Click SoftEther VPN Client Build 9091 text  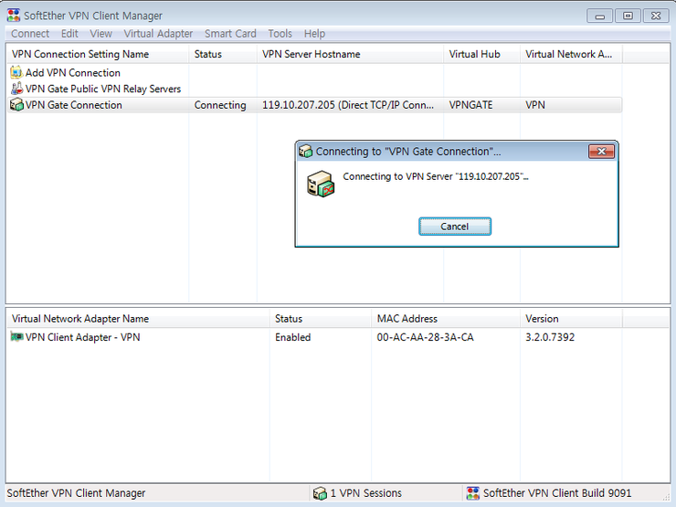(x=557, y=493)
